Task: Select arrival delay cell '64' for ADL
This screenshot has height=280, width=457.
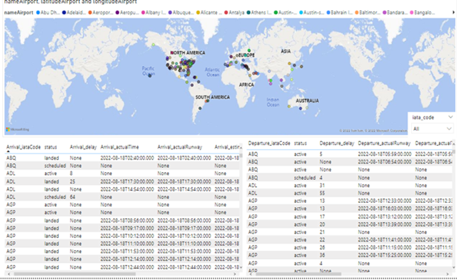Action: [72, 197]
